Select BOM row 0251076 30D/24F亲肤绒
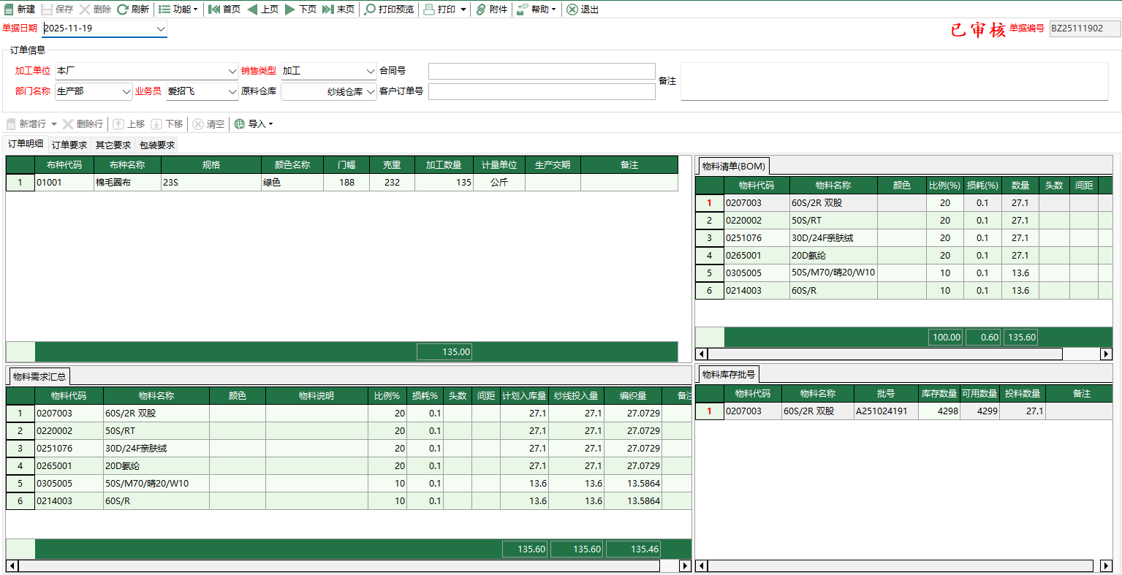This screenshot has height=575, width=1122. click(x=825, y=238)
